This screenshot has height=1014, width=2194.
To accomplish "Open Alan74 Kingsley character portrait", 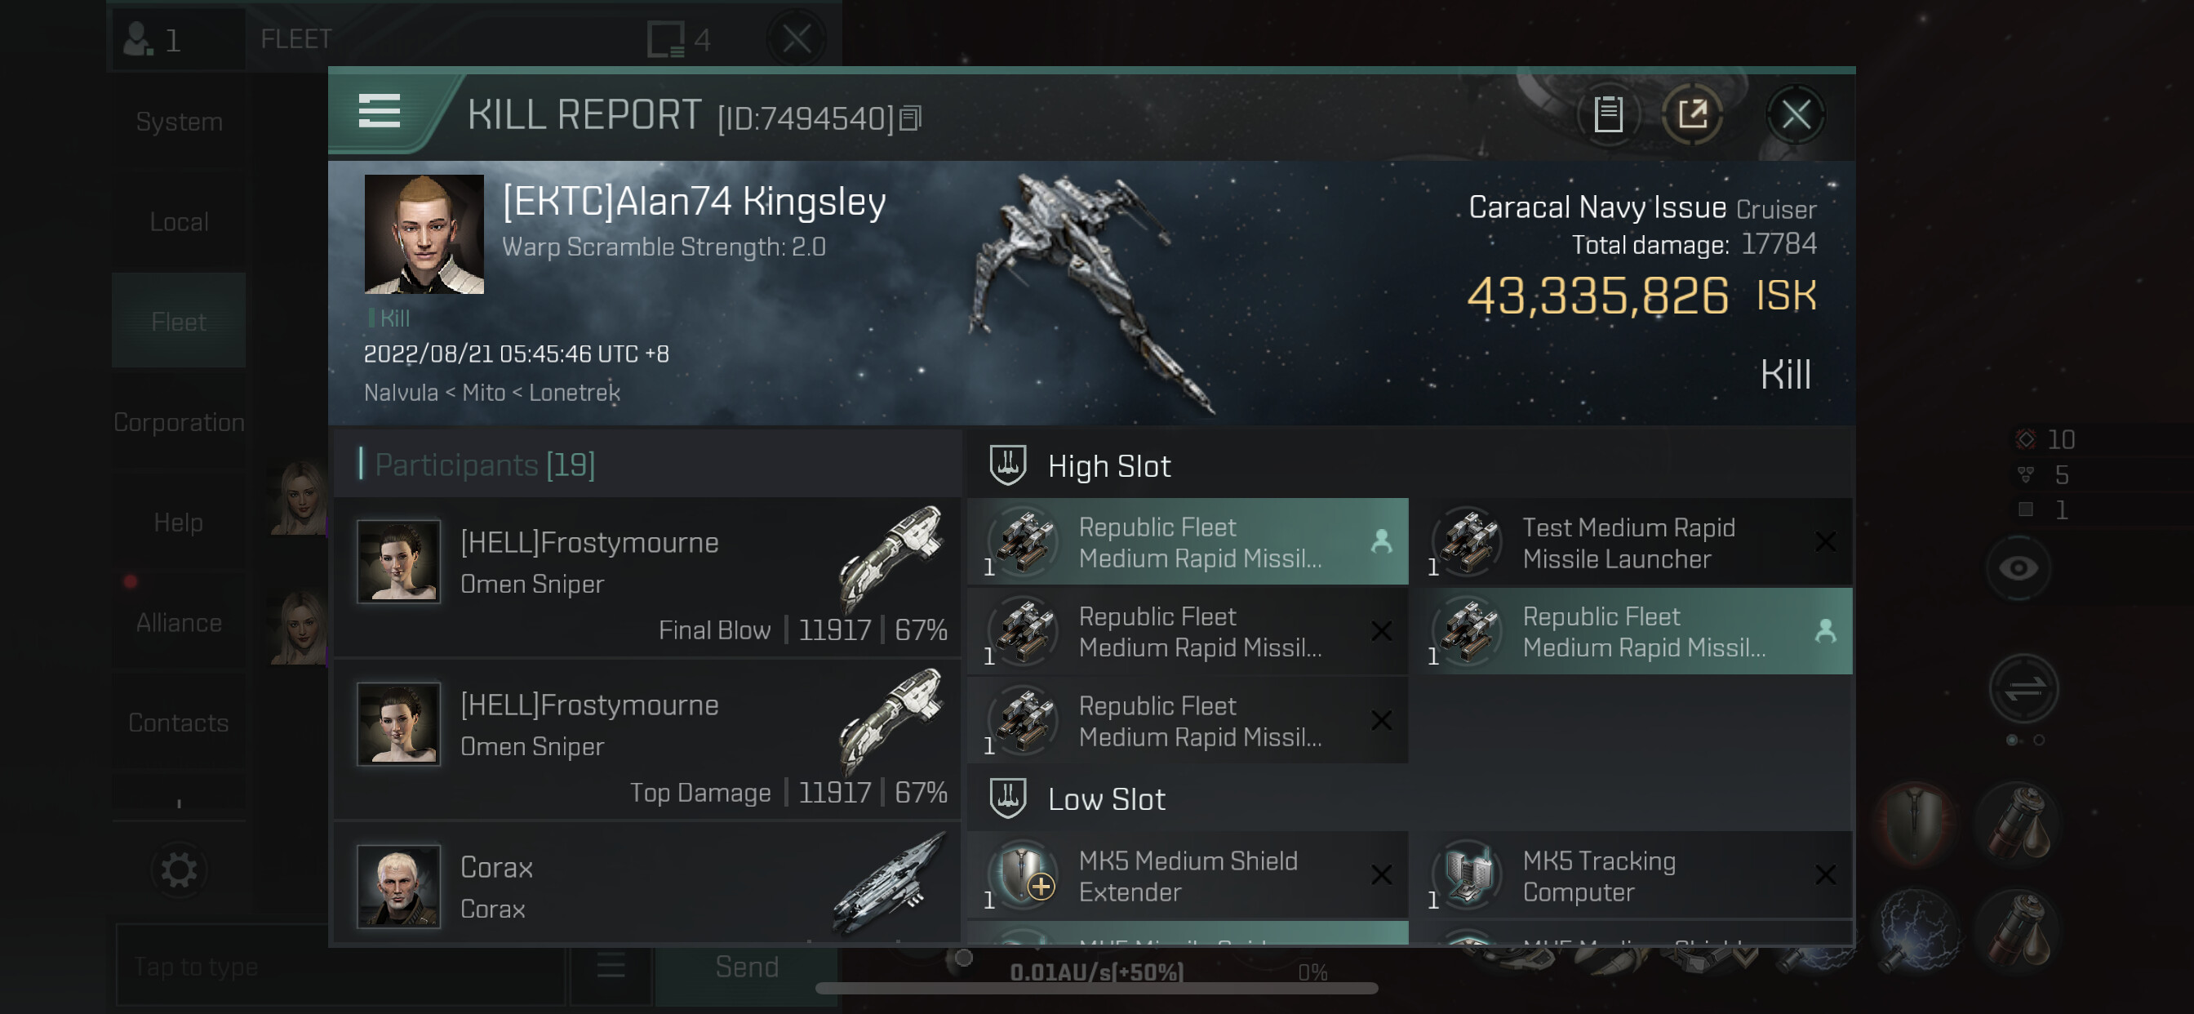I will pyautogui.click(x=424, y=234).
